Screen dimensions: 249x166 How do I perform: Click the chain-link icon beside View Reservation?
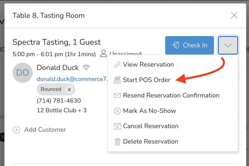[x=117, y=65]
